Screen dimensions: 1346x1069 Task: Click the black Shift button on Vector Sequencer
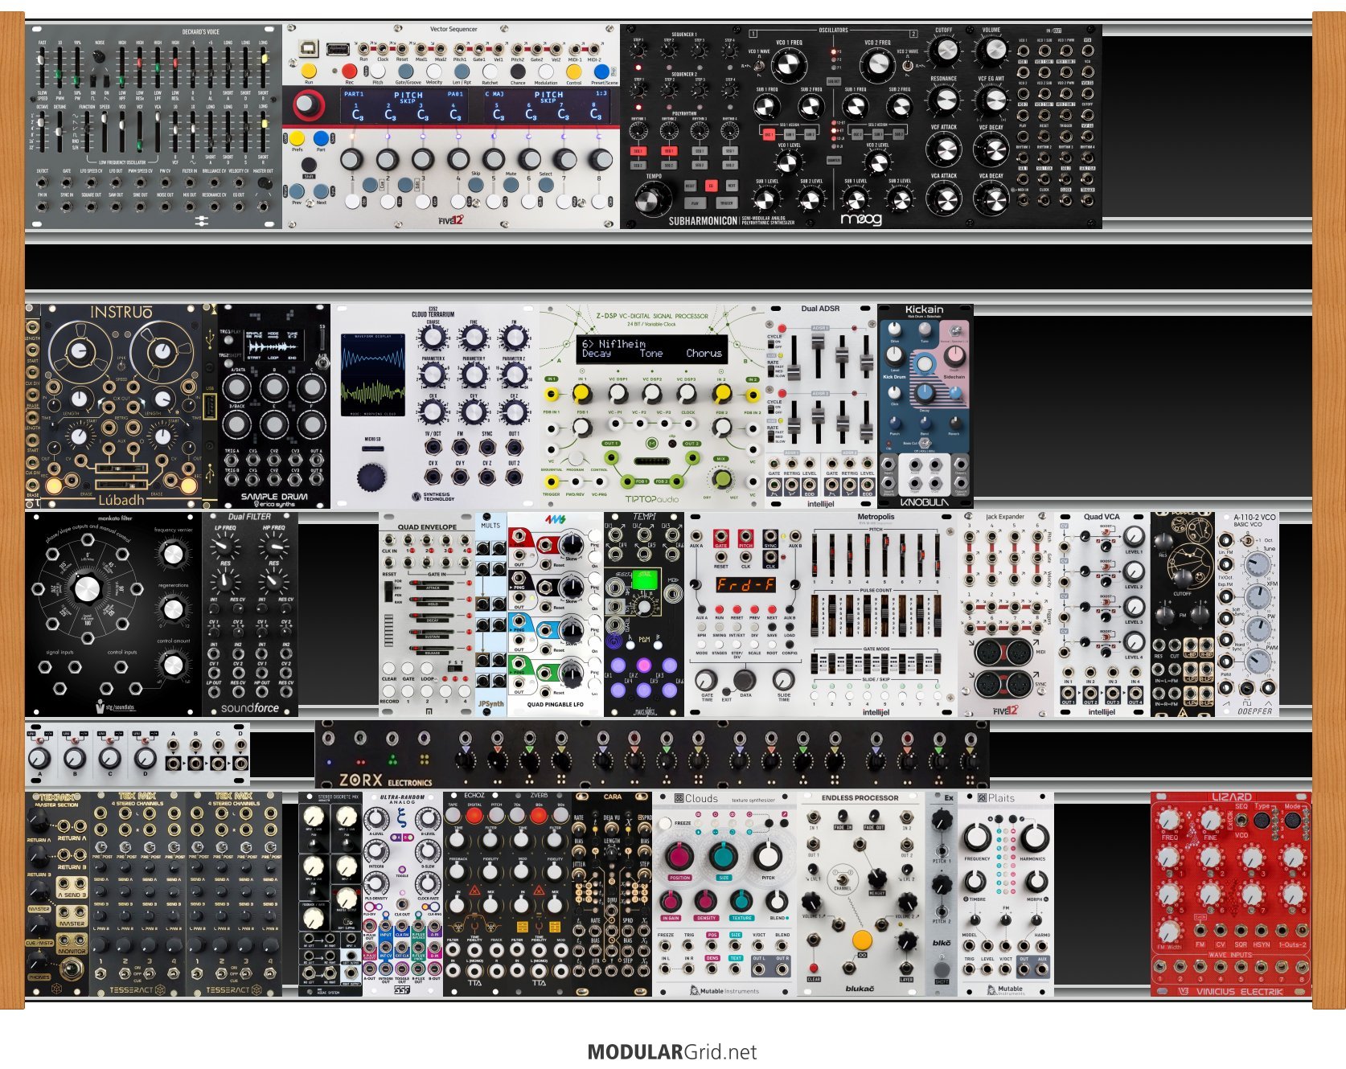309,166
